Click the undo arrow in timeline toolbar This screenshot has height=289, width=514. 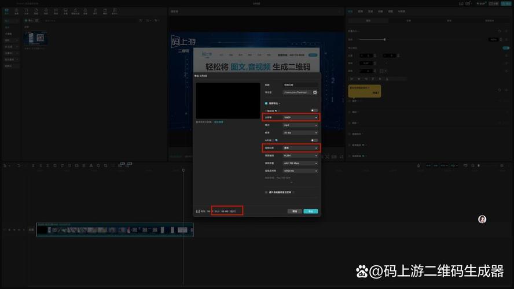click(19, 166)
